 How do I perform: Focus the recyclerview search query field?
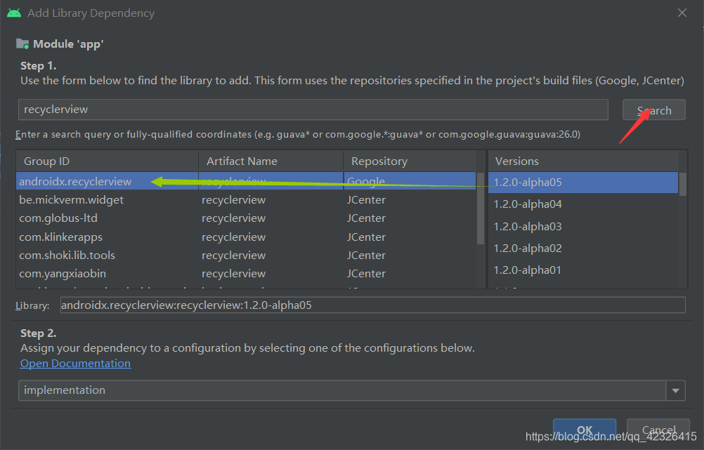click(313, 110)
